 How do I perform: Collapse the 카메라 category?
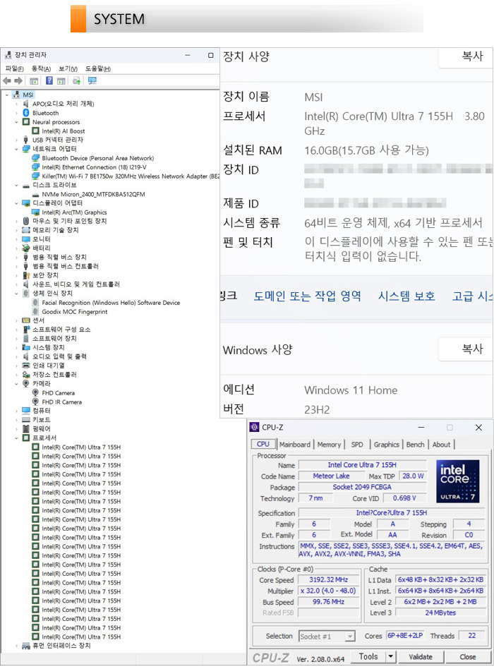coord(17,384)
